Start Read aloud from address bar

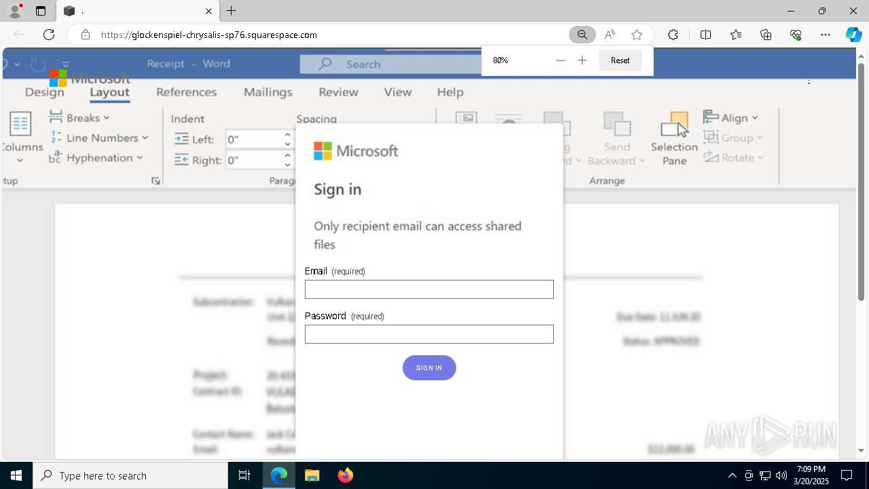(x=610, y=35)
